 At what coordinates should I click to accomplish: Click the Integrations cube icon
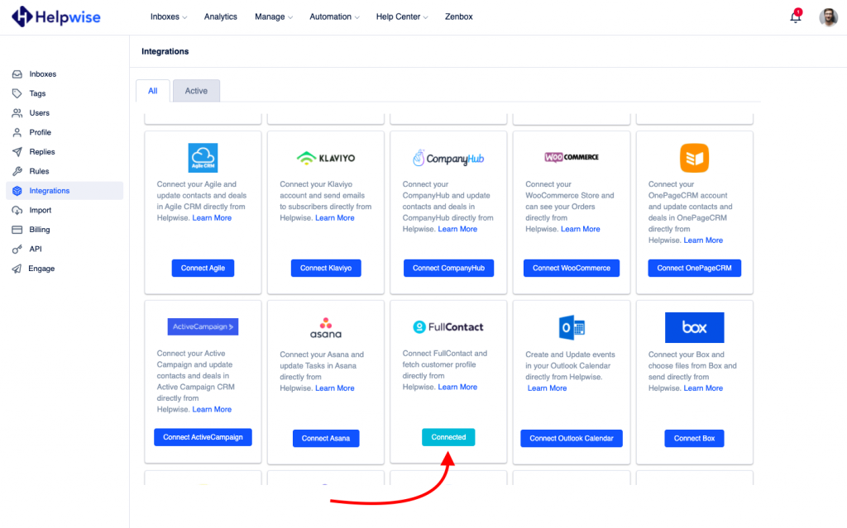click(17, 191)
